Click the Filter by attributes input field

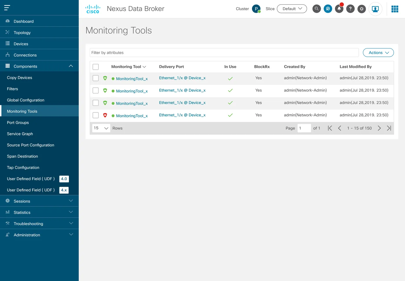224,53
